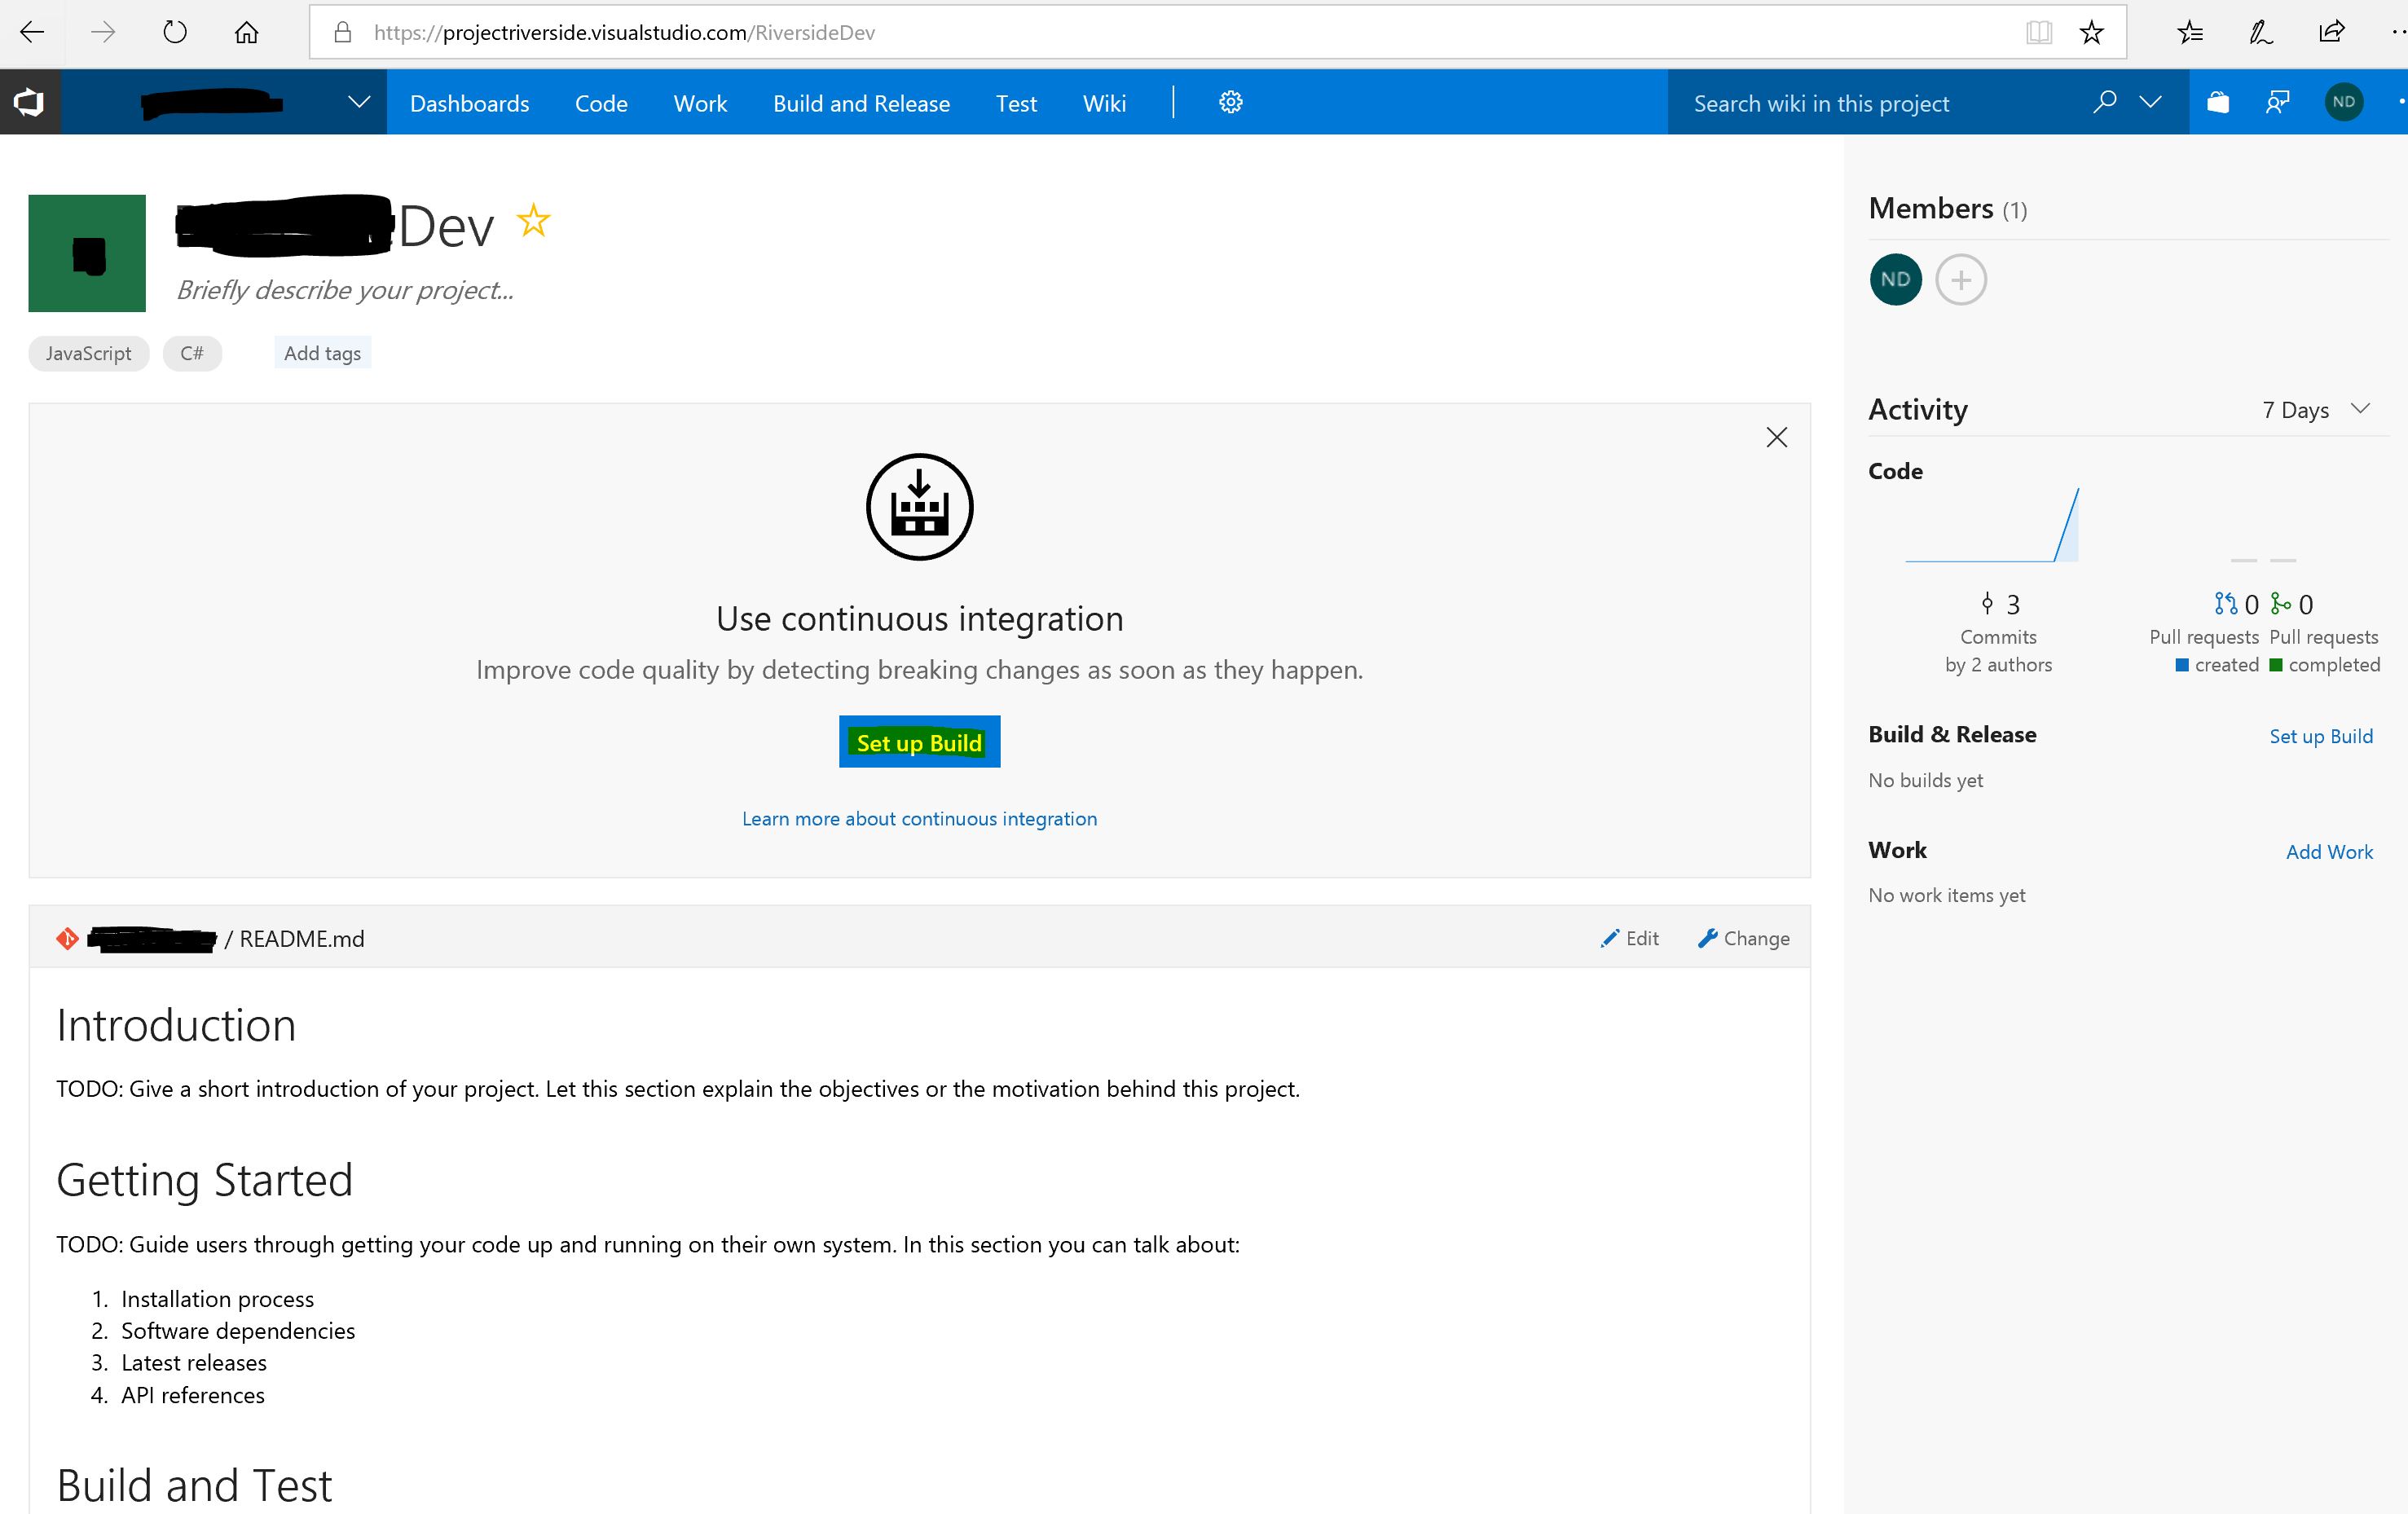This screenshot has height=1514, width=2408.
Task: Bookmark page with address bar star
Action: (x=2091, y=33)
